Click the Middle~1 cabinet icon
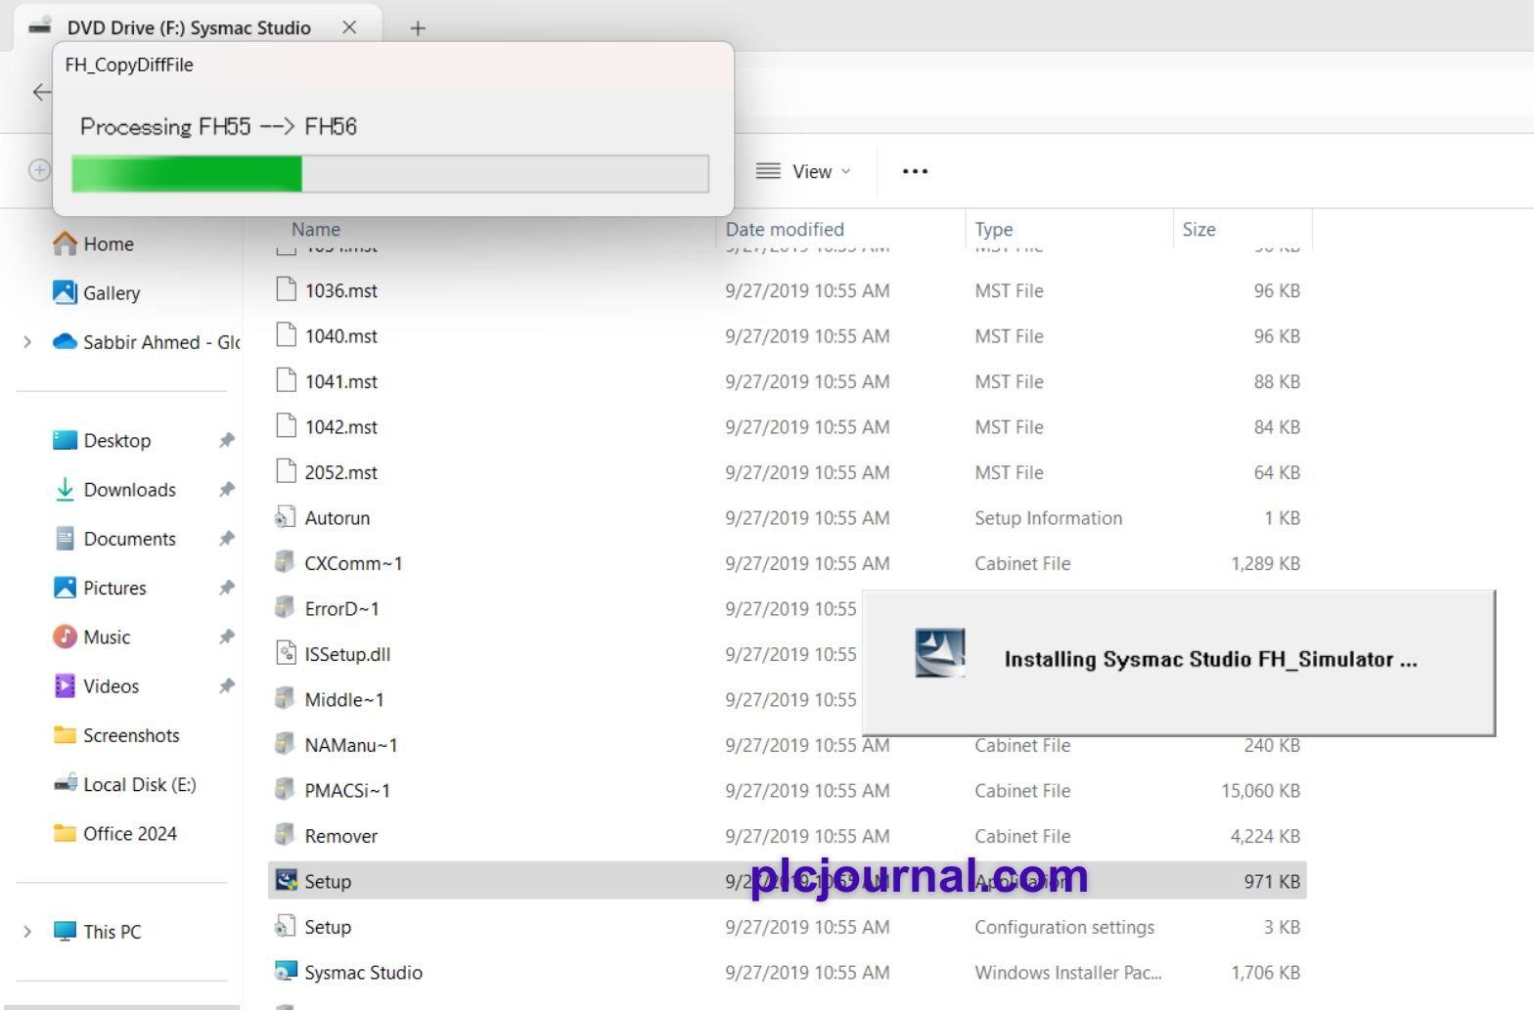 point(286,699)
